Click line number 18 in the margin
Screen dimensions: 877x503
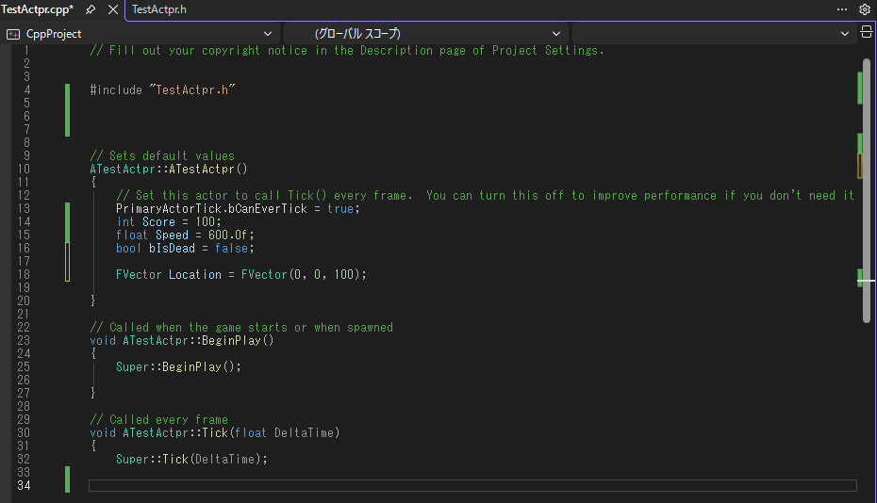coord(24,274)
